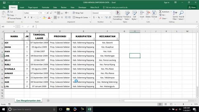Click the Share button
The height and width of the screenshot is (112, 199).
pos(192,7)
